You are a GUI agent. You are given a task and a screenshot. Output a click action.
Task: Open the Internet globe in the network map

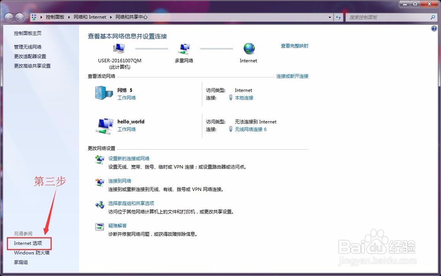pyautogui.click(x=248, y=48)
